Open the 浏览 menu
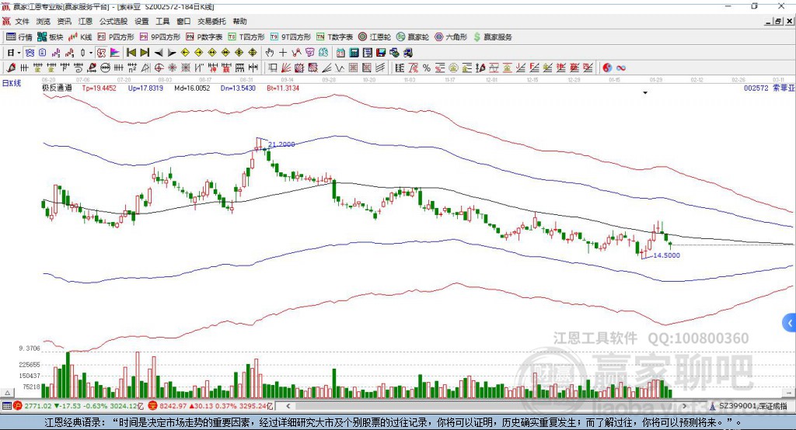The width and height of the screenshot is (796, 430). (x=44, y=21)
